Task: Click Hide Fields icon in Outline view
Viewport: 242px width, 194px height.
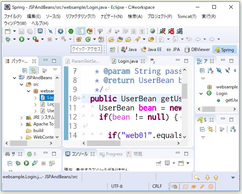Action: 219,70
